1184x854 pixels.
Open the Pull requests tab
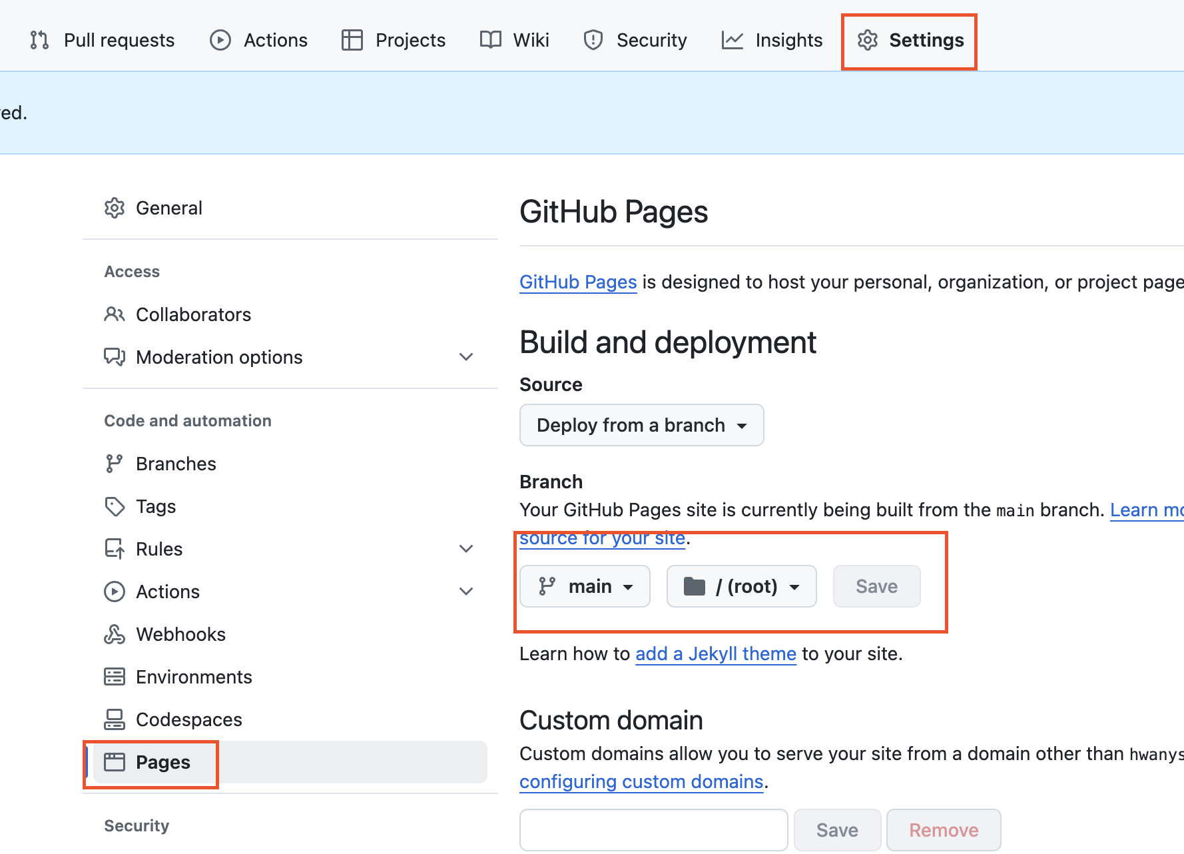tap(102, 40)
